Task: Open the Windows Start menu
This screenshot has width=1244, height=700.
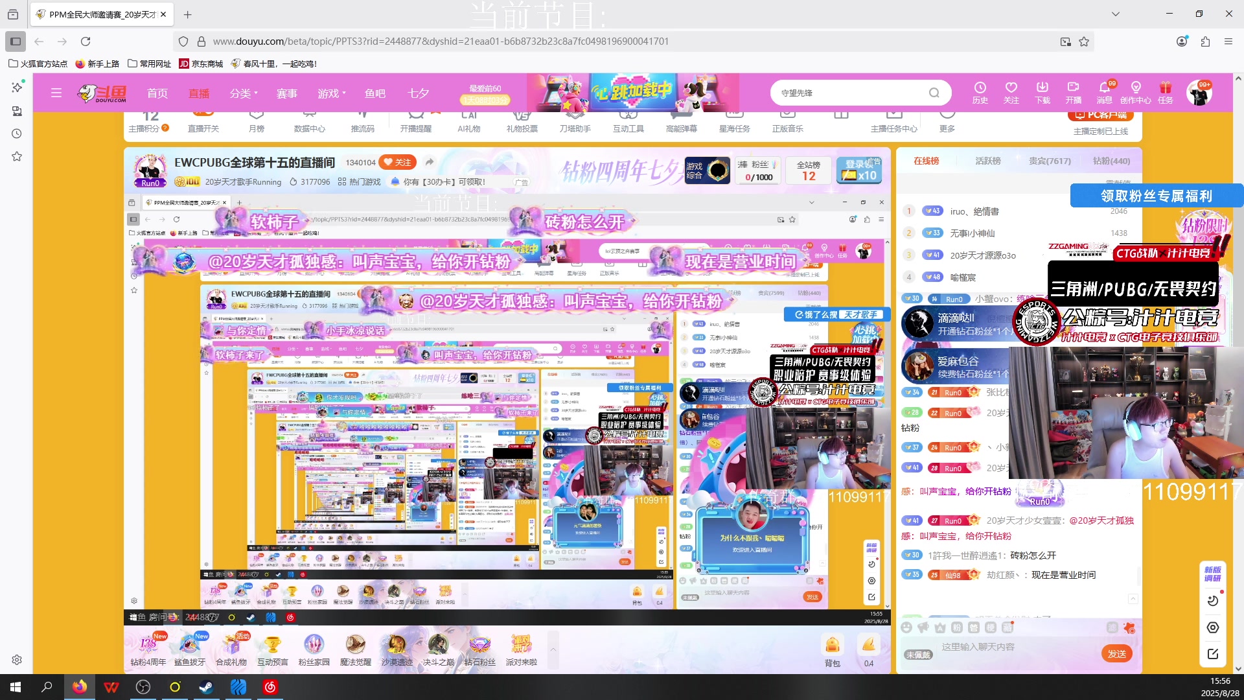Action: click(x=16, y=687)
